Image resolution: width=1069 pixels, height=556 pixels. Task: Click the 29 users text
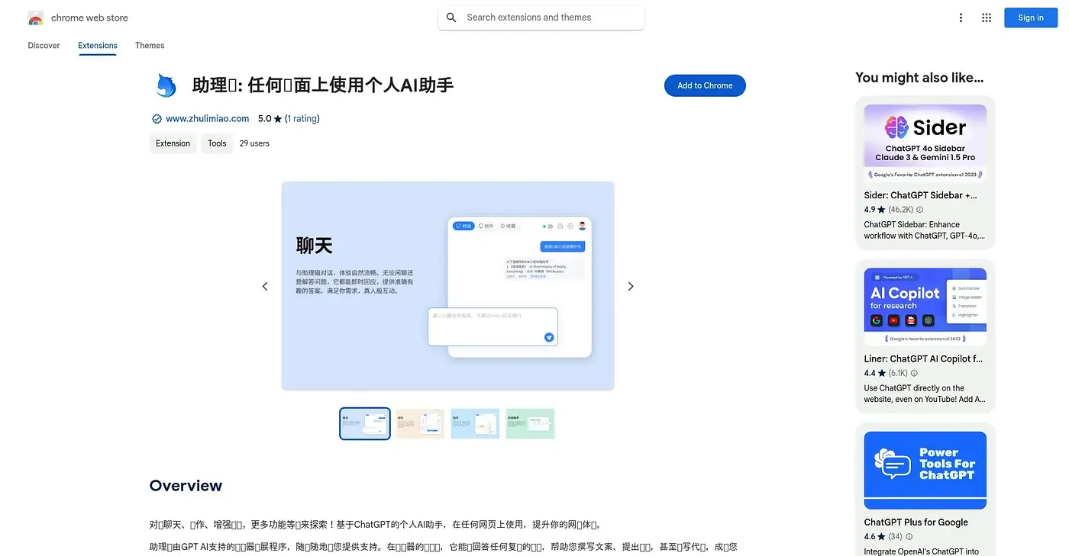pyautogui.click(x=254, y=143)
